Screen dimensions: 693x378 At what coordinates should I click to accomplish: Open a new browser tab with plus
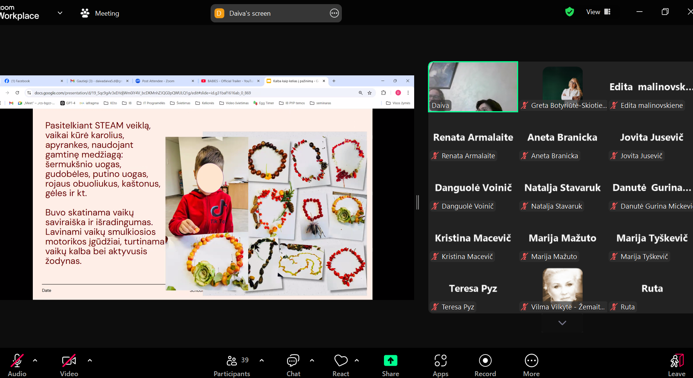pyautogui.click(x=334, y=81)
